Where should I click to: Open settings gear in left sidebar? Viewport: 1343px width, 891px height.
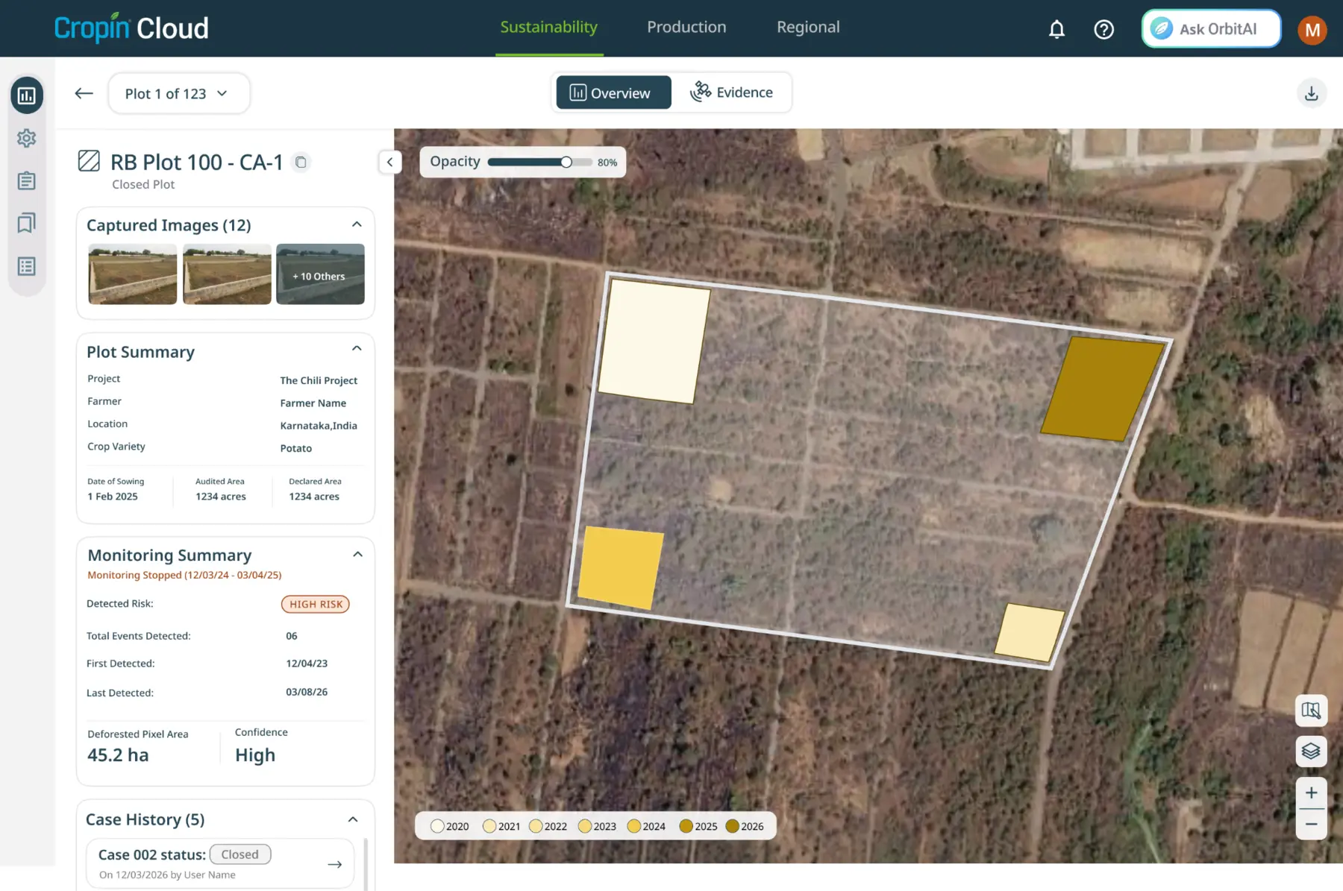point(27,138)
